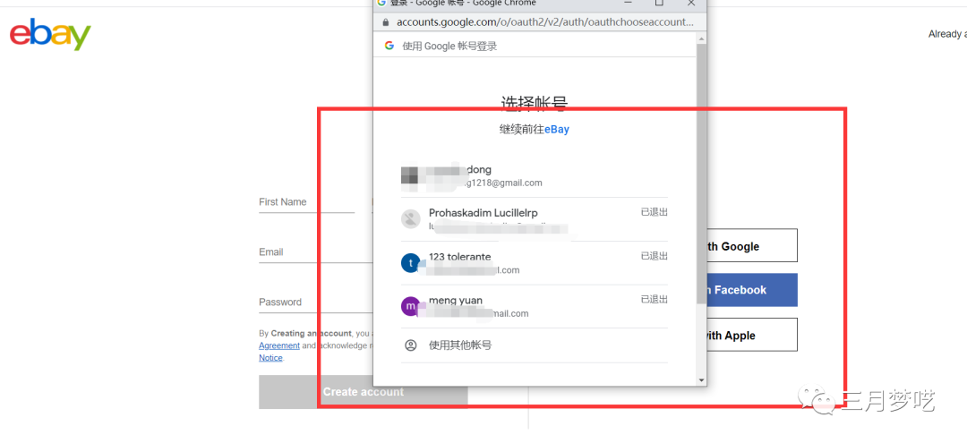Click 已退出 label beside 123 tolerante
Viewport: 967px width, 443px height.
pos(655,256)
